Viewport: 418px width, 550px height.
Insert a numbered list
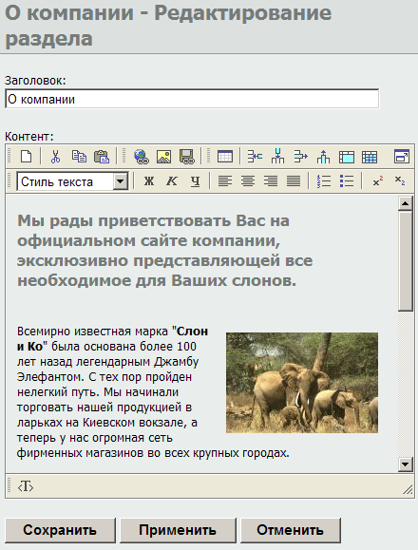(x=323, y=181)
